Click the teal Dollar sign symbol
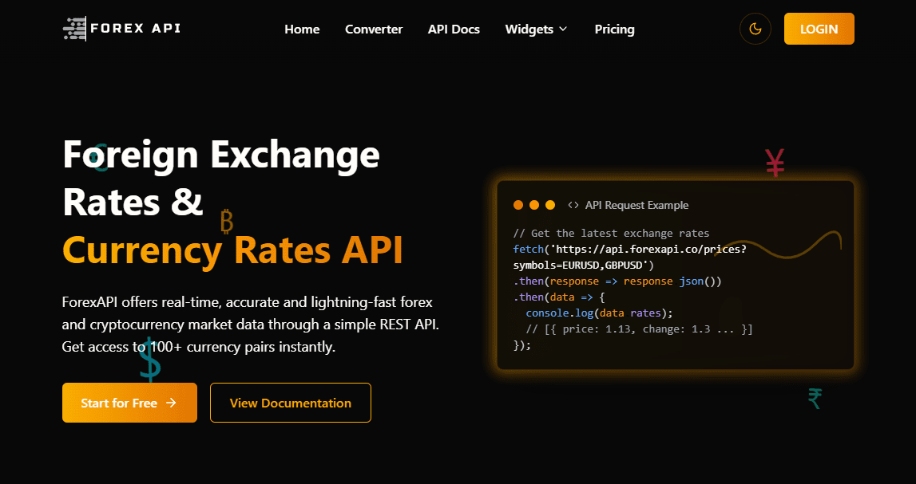This screenshot has height=484, width=916. 150,360
